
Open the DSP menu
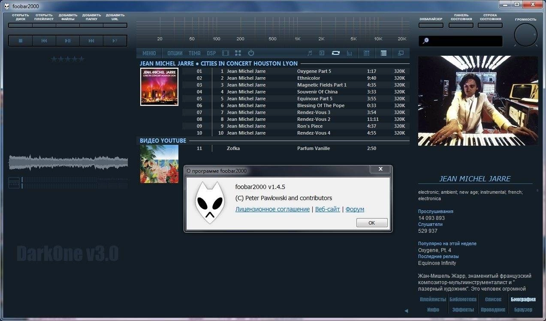pos(211,53)
